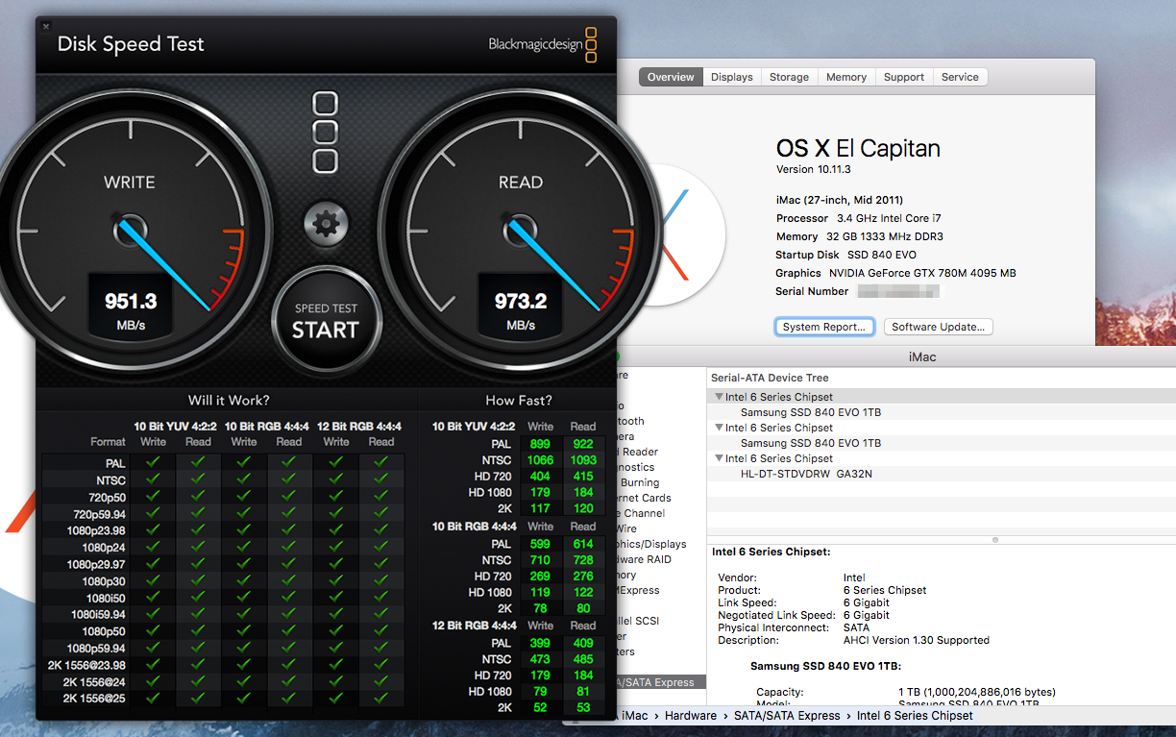Select SATA/SATA Express in the sidebar

click(x=658, y=682)
